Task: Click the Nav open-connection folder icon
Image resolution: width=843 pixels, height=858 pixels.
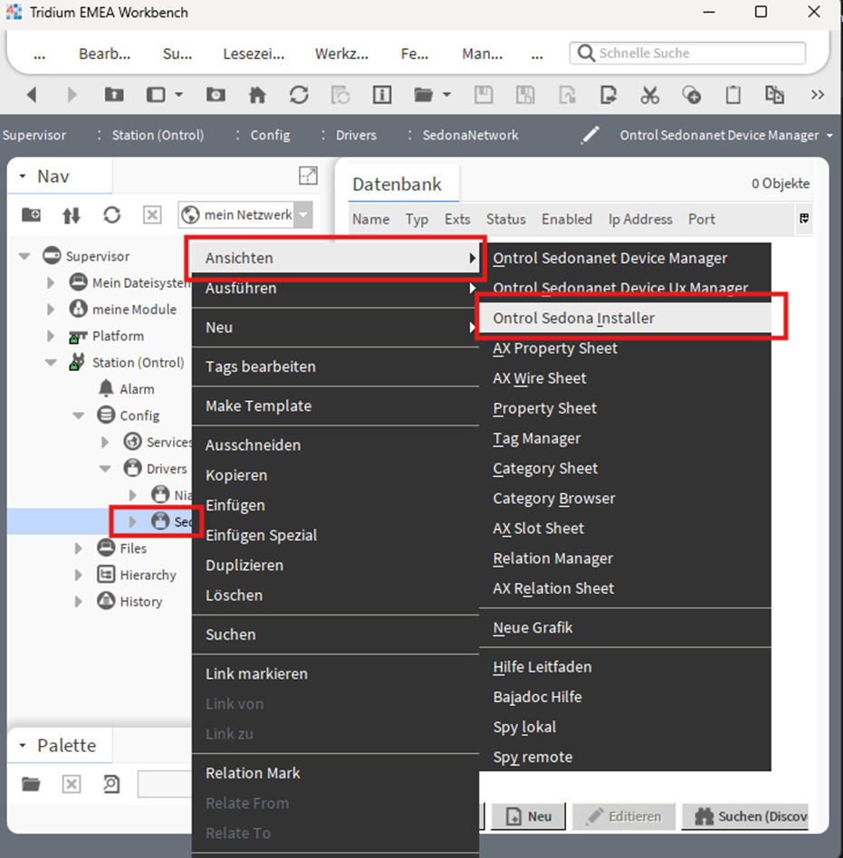Action: point(31,215)
